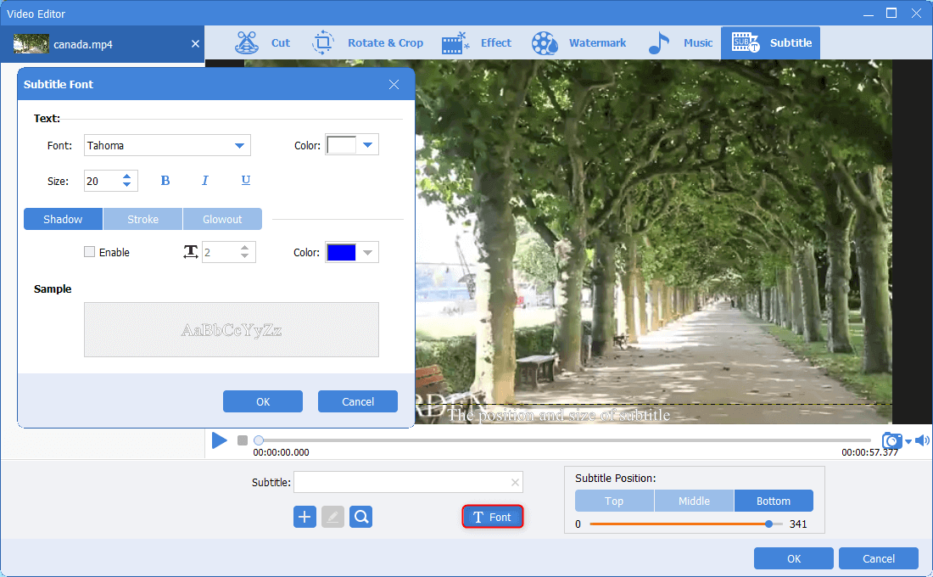Image resolution: width=933 pixels, height=577 pixels.
Task: Stop playback with the square stop icon
Action: point(243,440)
